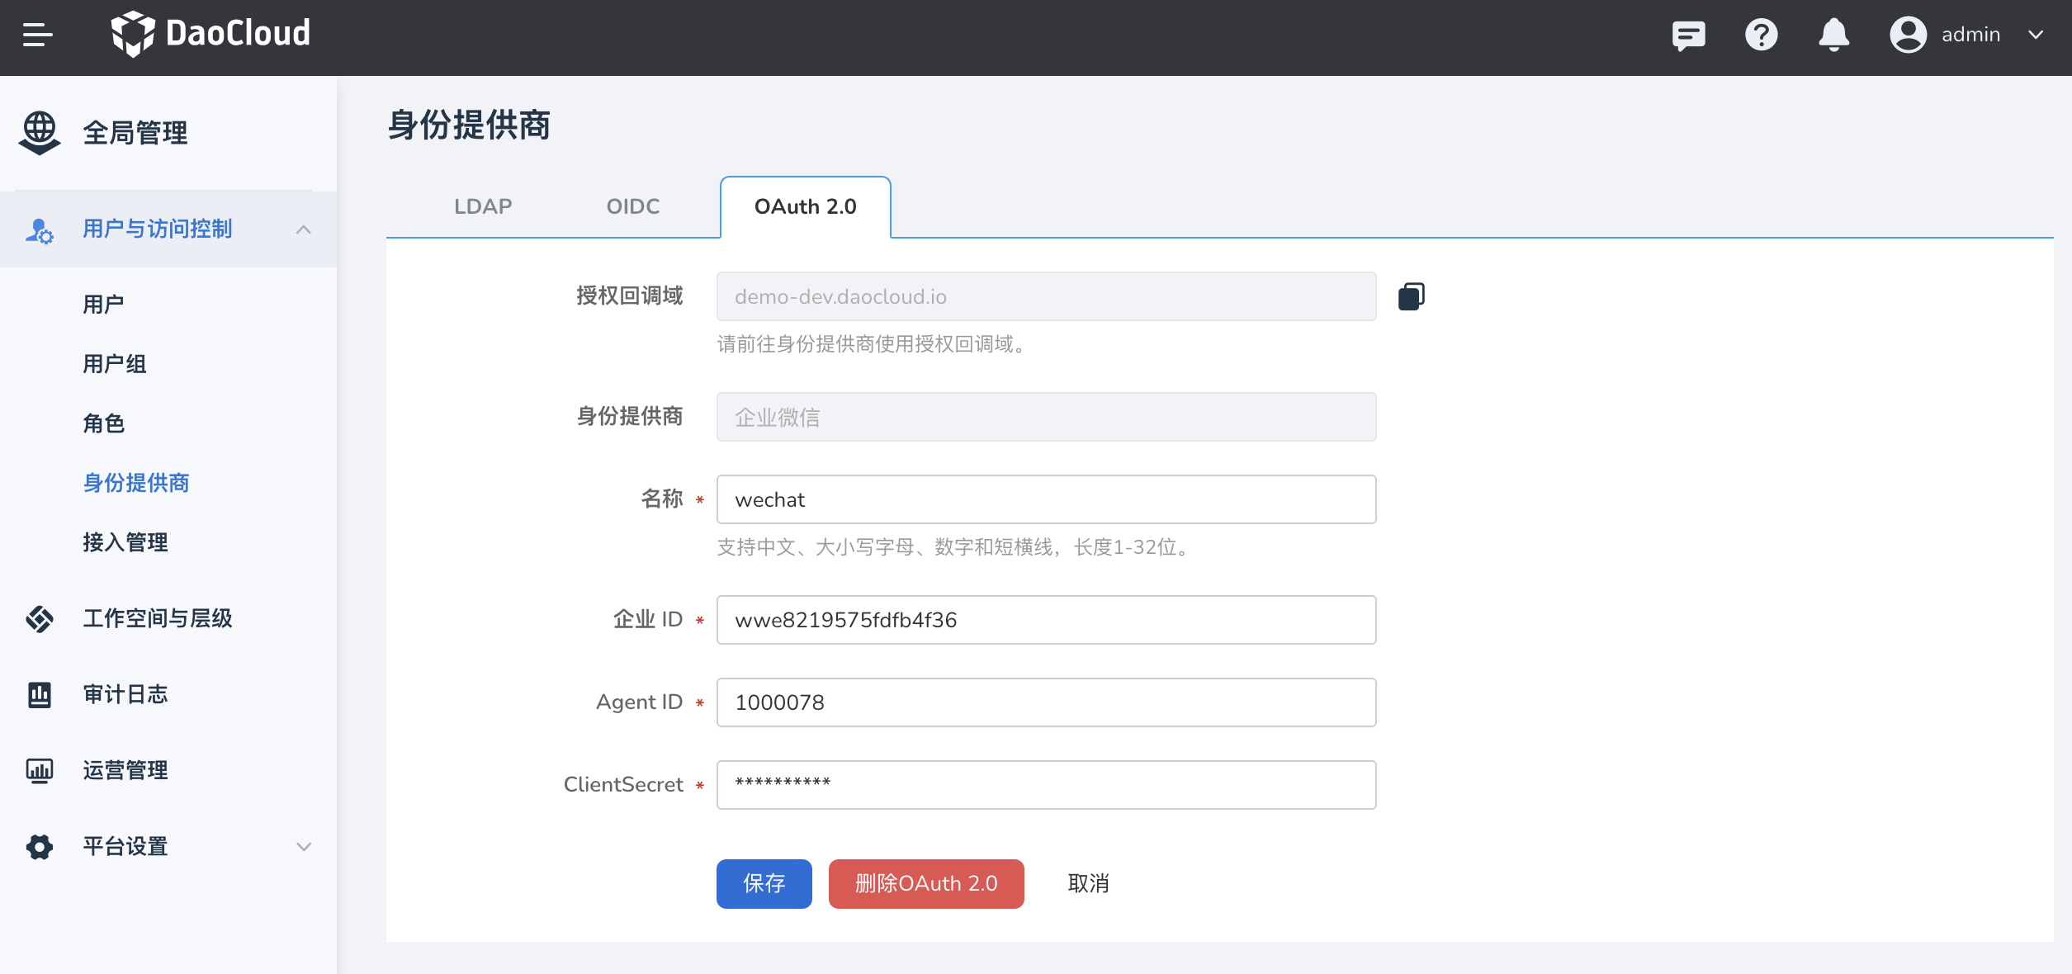Screen dimensions: 2072x974
Task: Switch to the LDAP tab
Action: coord(483,206)
